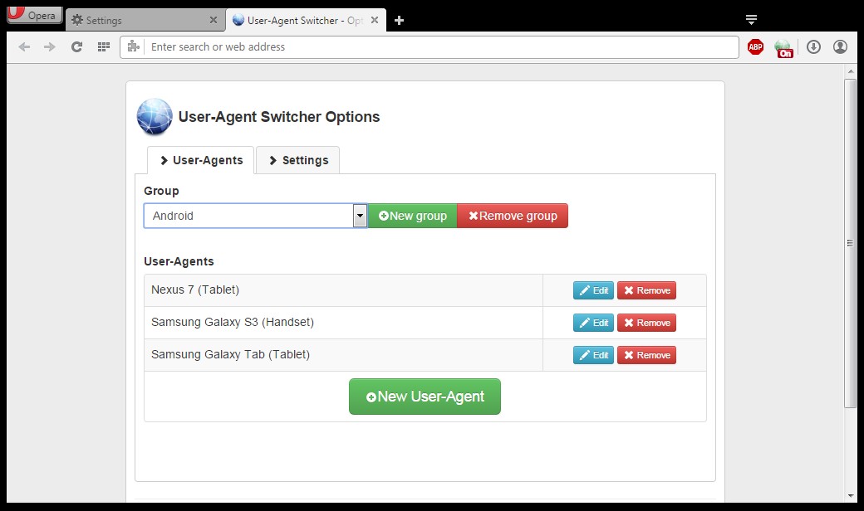
Task: Click the address bar input field
Action: tap(440, 47)
